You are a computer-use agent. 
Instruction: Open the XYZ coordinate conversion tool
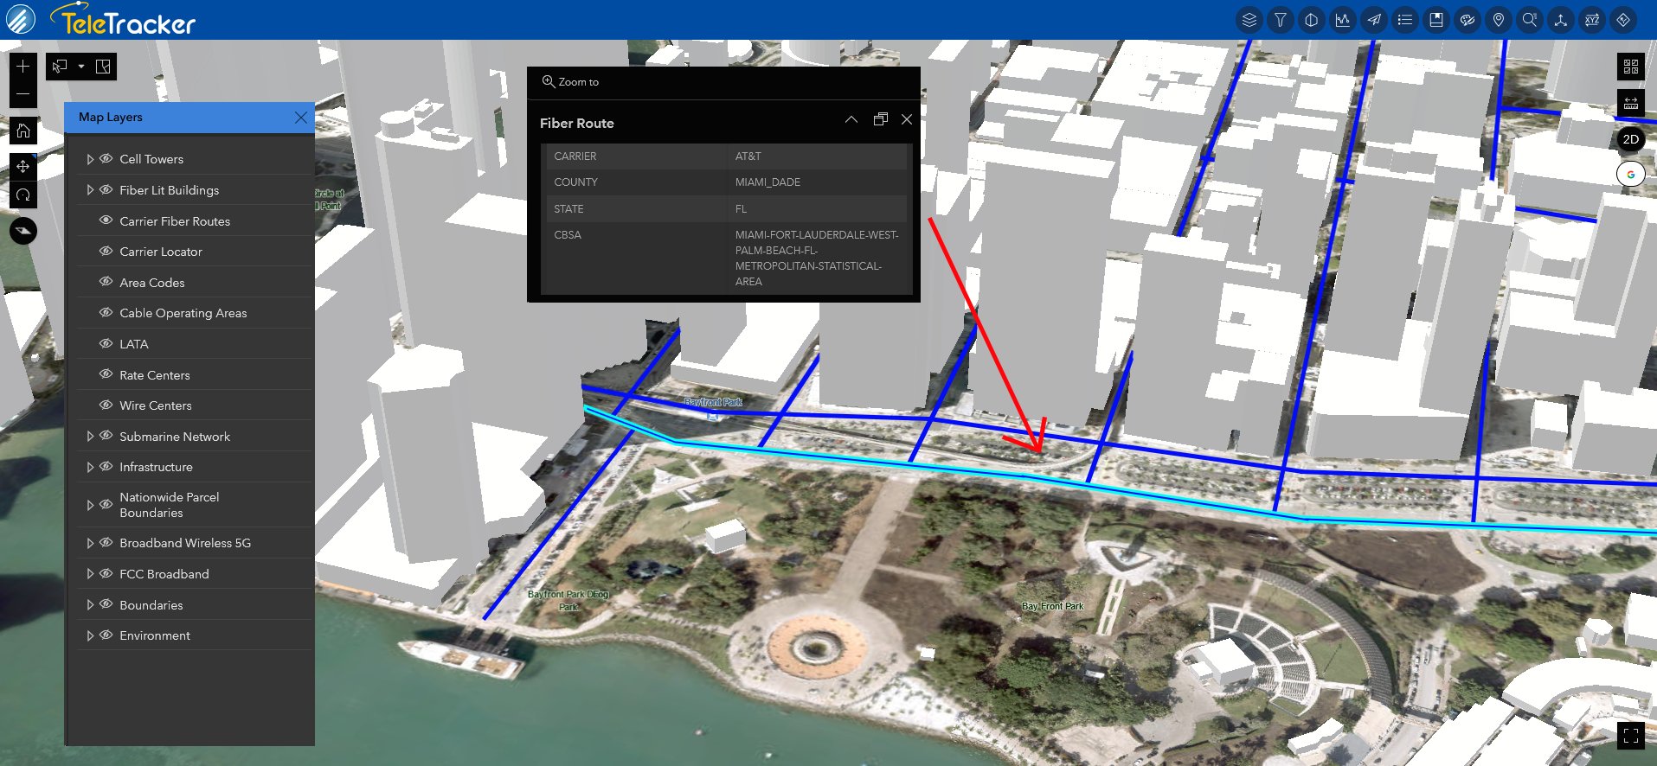(x=1591, y=20)
